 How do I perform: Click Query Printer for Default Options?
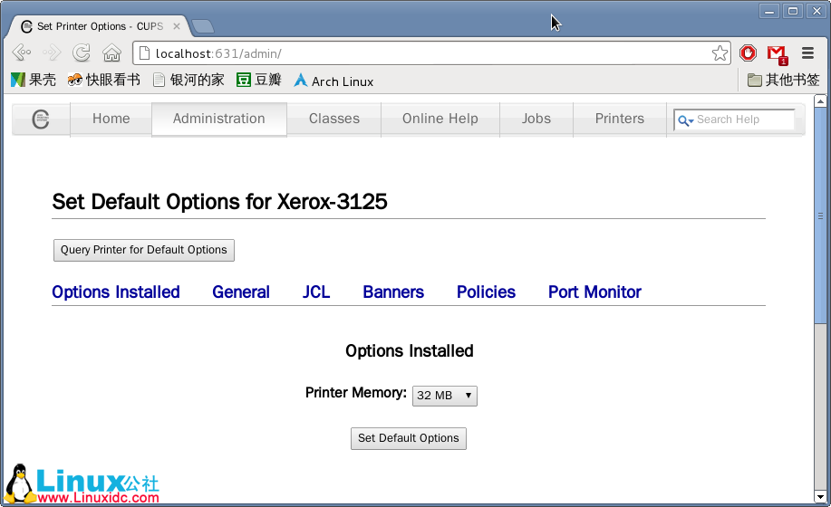(144, 250)
